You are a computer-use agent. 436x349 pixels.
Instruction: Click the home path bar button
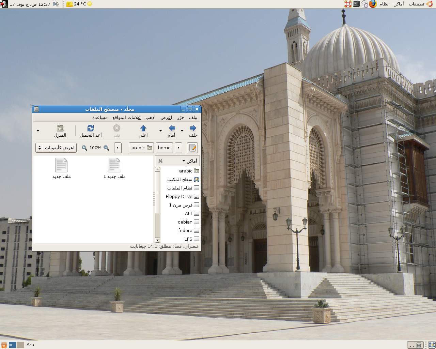[164, 148]
